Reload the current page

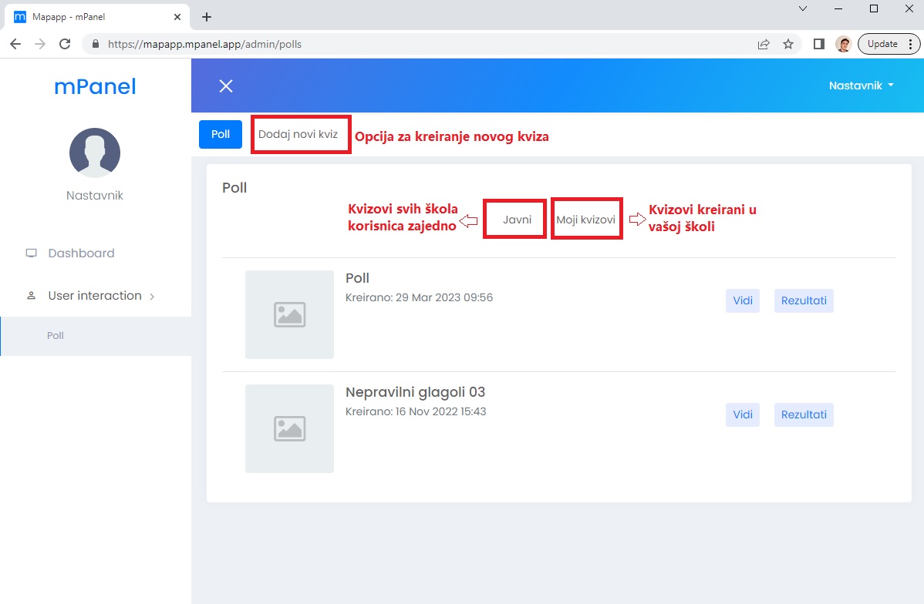tap(65, 44)
